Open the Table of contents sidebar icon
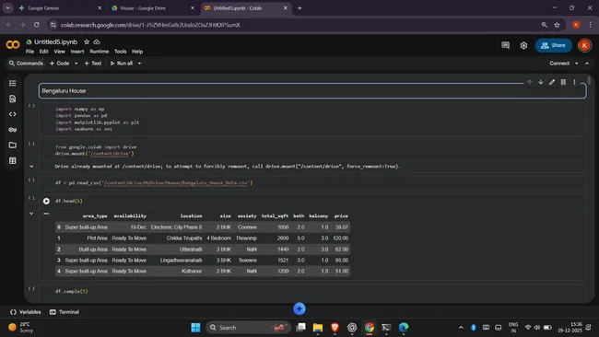 pos(13,83)
